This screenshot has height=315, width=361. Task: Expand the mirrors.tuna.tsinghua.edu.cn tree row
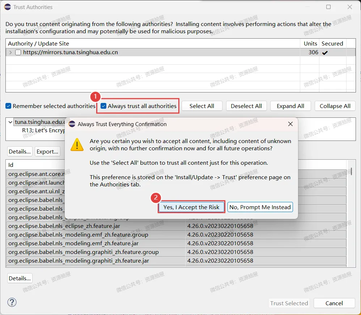(x=10, y=52)
